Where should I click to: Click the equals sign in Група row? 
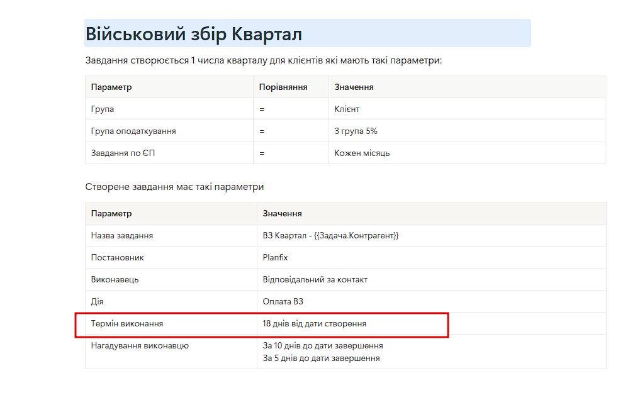pyautogui.click(x=262, y=109)
